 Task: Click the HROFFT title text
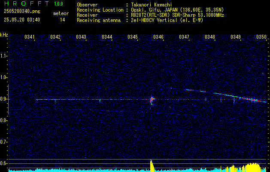[27, 3]
